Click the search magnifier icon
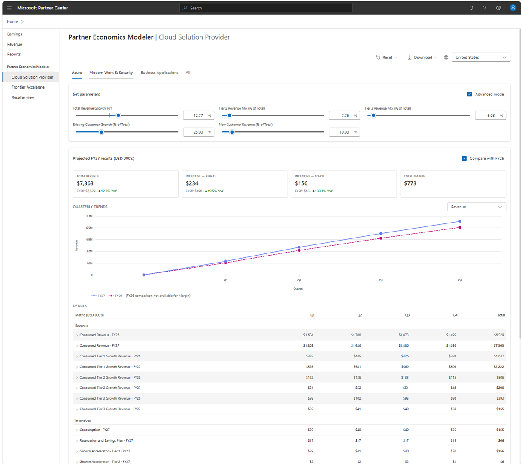Viewport: 522px width, 464px height. pos(185,8)
